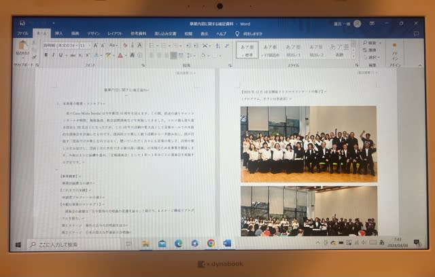Open the Line Spacing dropdown
The image size is (435, 277).
point(190,55)
